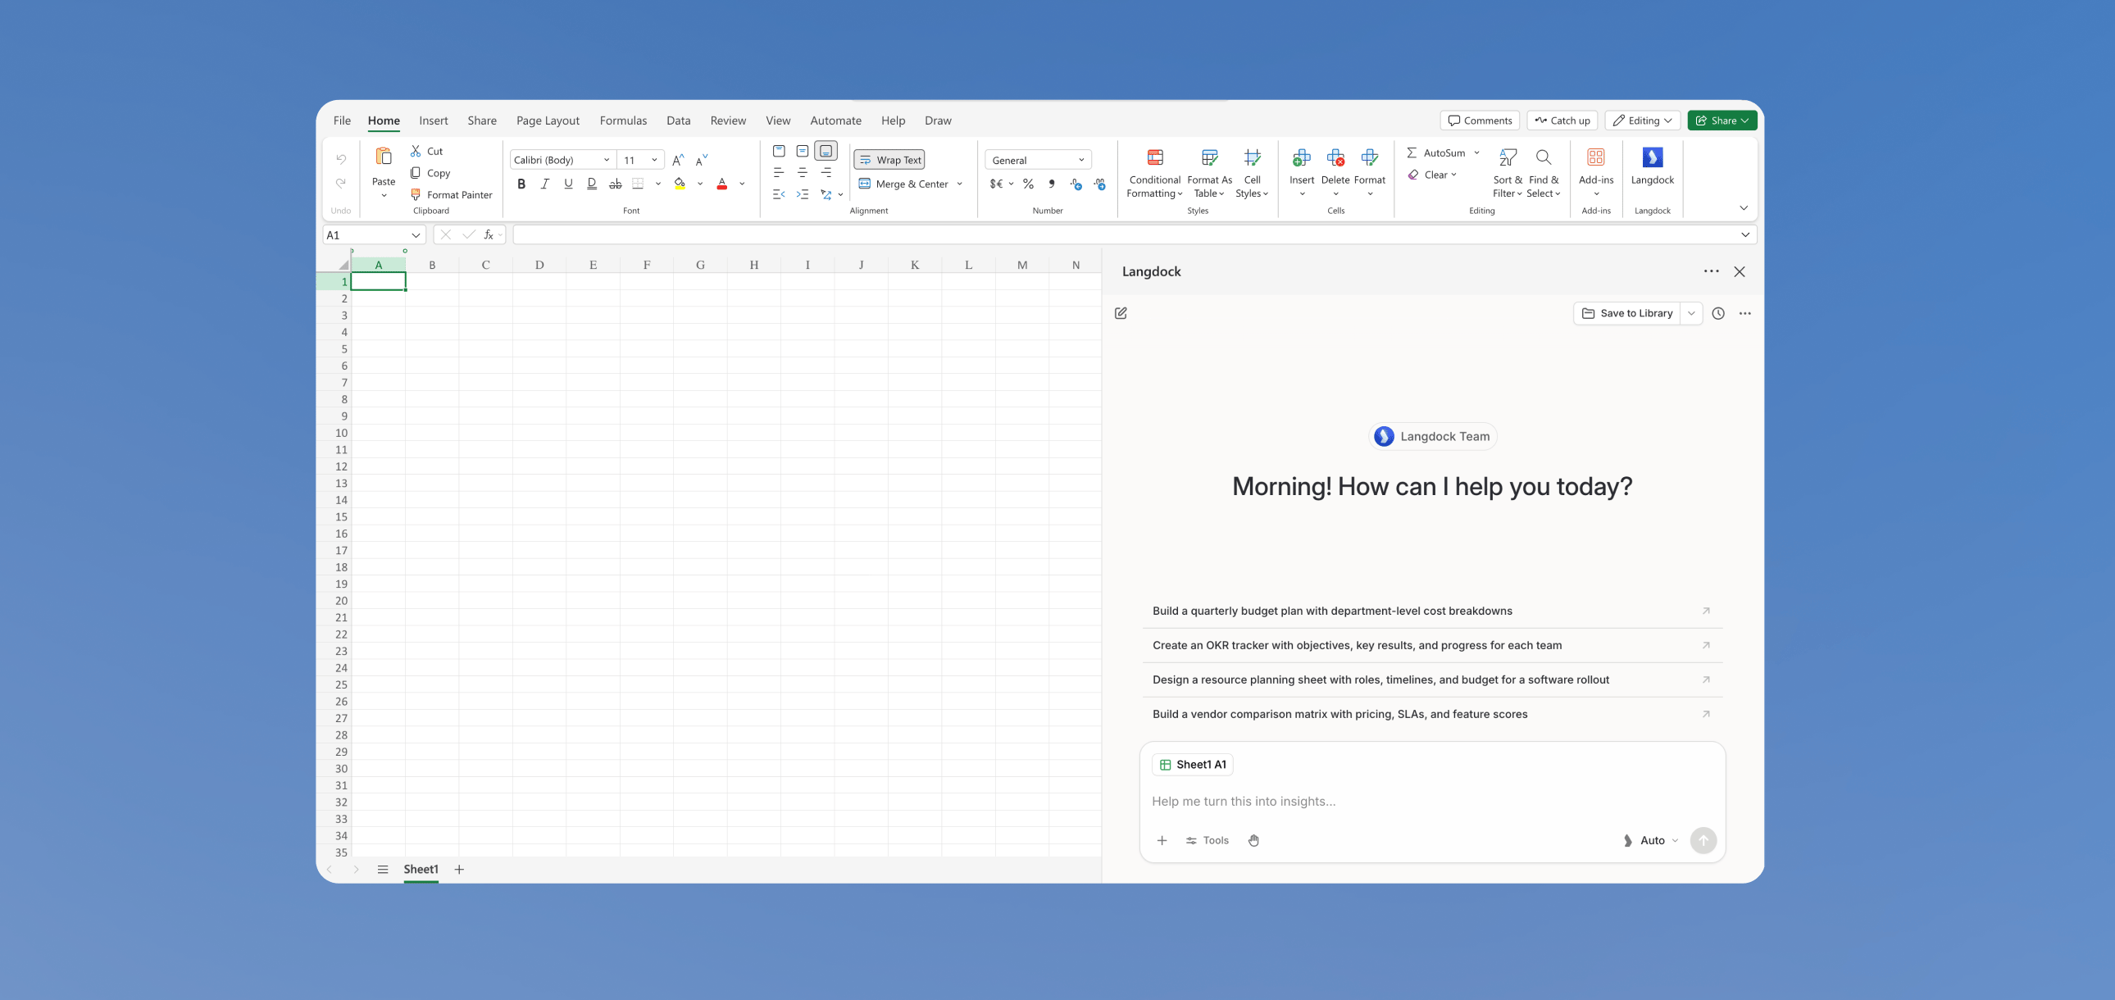Image resolution: width=2115 pixels, height=1000 pixels.
Task: Toggle Bold formatting
Action: [x=521, y=184]
